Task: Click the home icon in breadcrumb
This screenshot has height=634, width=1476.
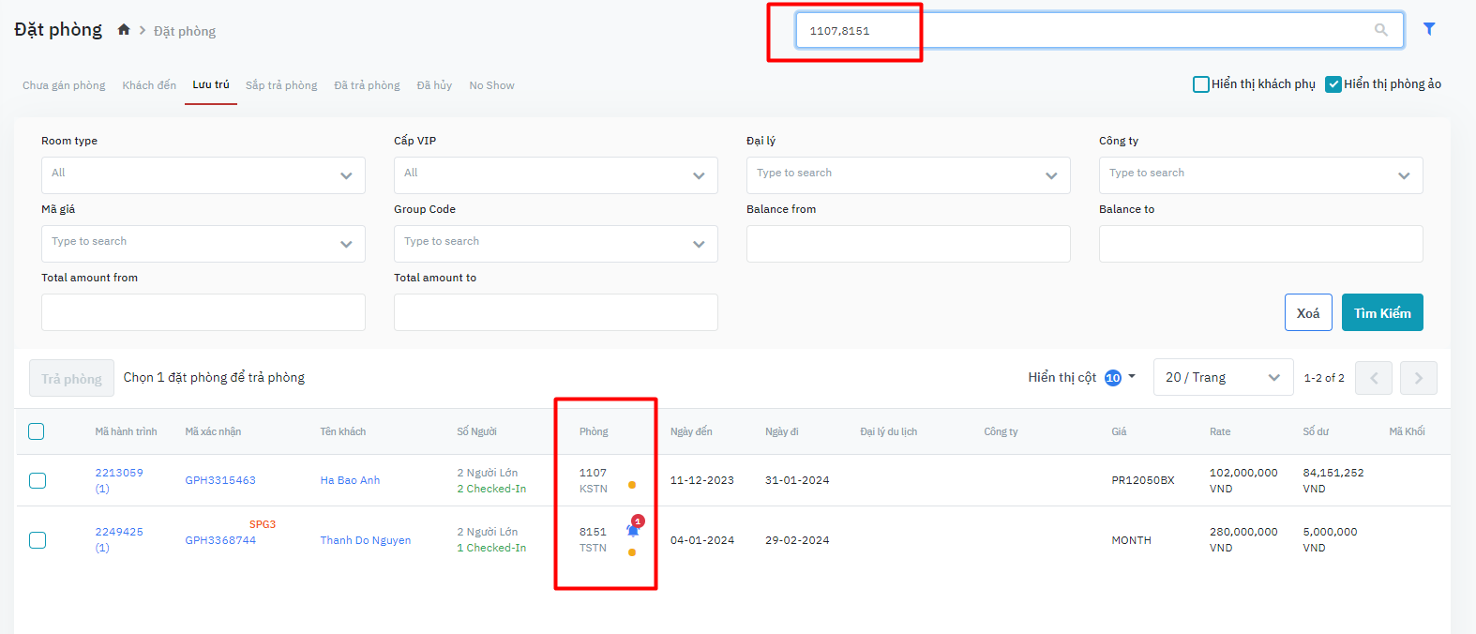Action: [124, 30]
